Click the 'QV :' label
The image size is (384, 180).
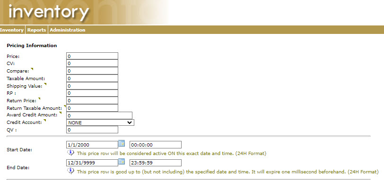tap(11, 130)
